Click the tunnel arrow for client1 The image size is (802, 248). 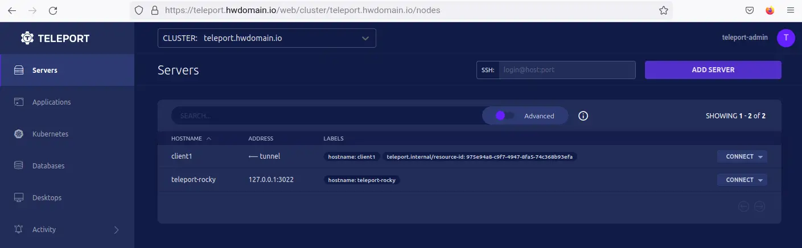253,156
